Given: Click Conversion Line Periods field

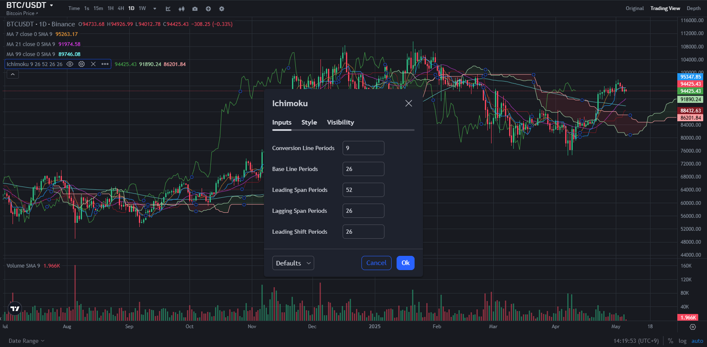Looking at the screenshot, I should 364,148.
